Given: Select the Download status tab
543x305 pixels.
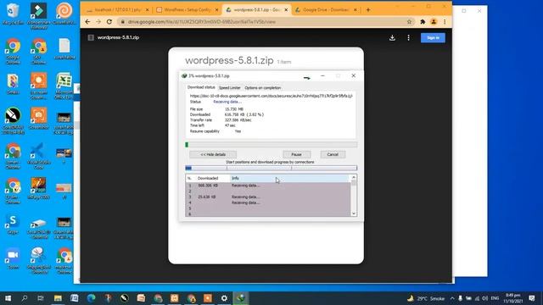Looking at the screenshot, I should (201, 87).
